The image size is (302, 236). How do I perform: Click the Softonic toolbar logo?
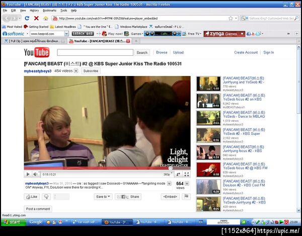(13, 34)
